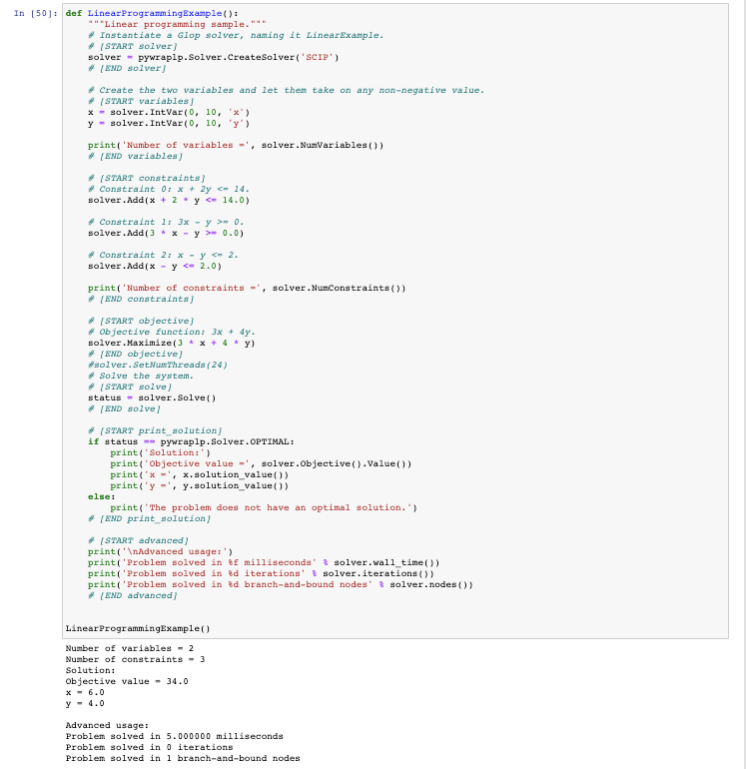746x769 pixels.
Task: Click output 'Problem solved in 1 branch-and-bound nodes'
Action: tap(183, 758)
